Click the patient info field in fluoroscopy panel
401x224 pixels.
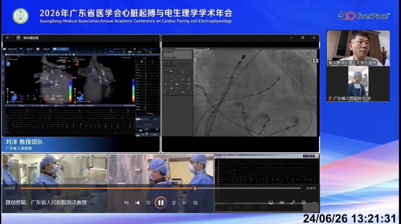[178, 55]
